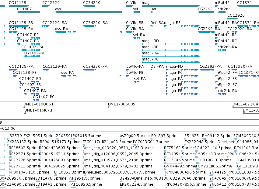Click the CG1371 gene label
The width and height of the screenshot is (259, 189).
244,3
